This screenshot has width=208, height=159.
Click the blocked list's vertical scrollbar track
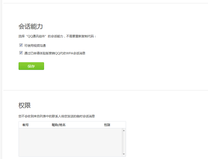click(124, 142)
